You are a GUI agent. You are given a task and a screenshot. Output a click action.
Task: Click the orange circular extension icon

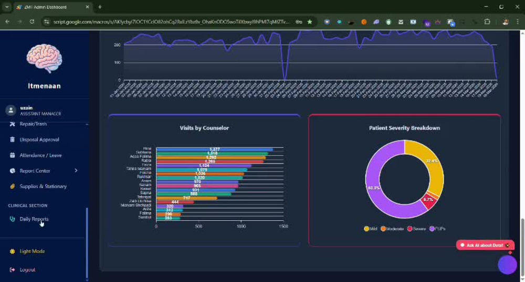pos(364,21)
